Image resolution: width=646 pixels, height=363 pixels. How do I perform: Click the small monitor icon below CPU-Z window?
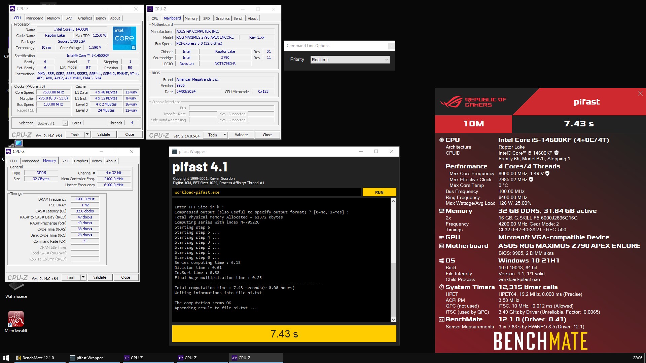[x=19, y=143]
